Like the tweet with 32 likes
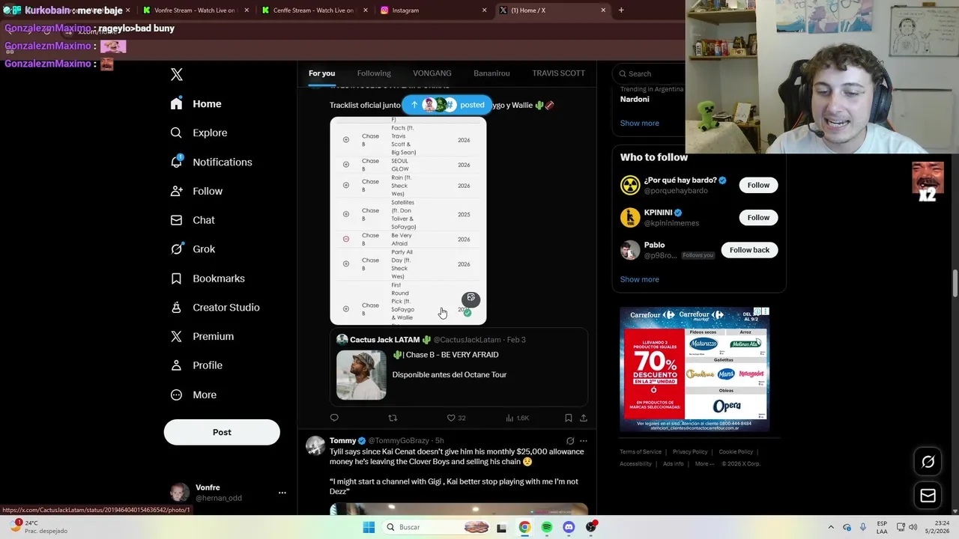Viewport: 959px width, 539px height. coord(456,418)
